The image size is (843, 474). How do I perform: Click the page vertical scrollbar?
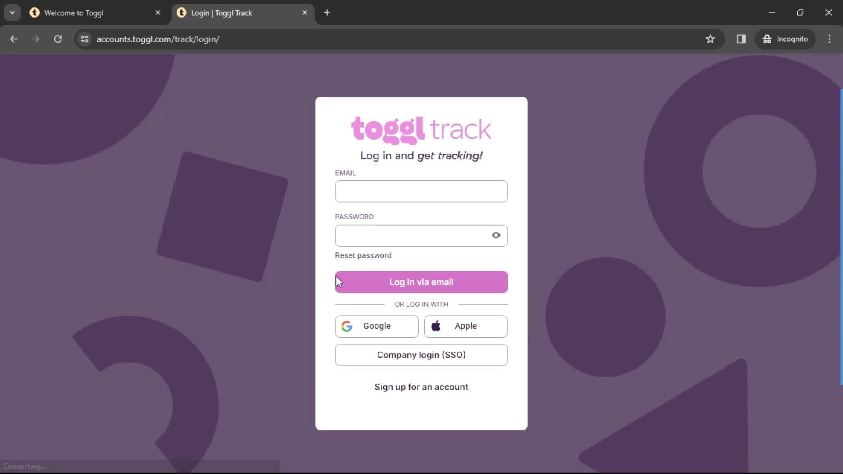click(x=841, y=237)
